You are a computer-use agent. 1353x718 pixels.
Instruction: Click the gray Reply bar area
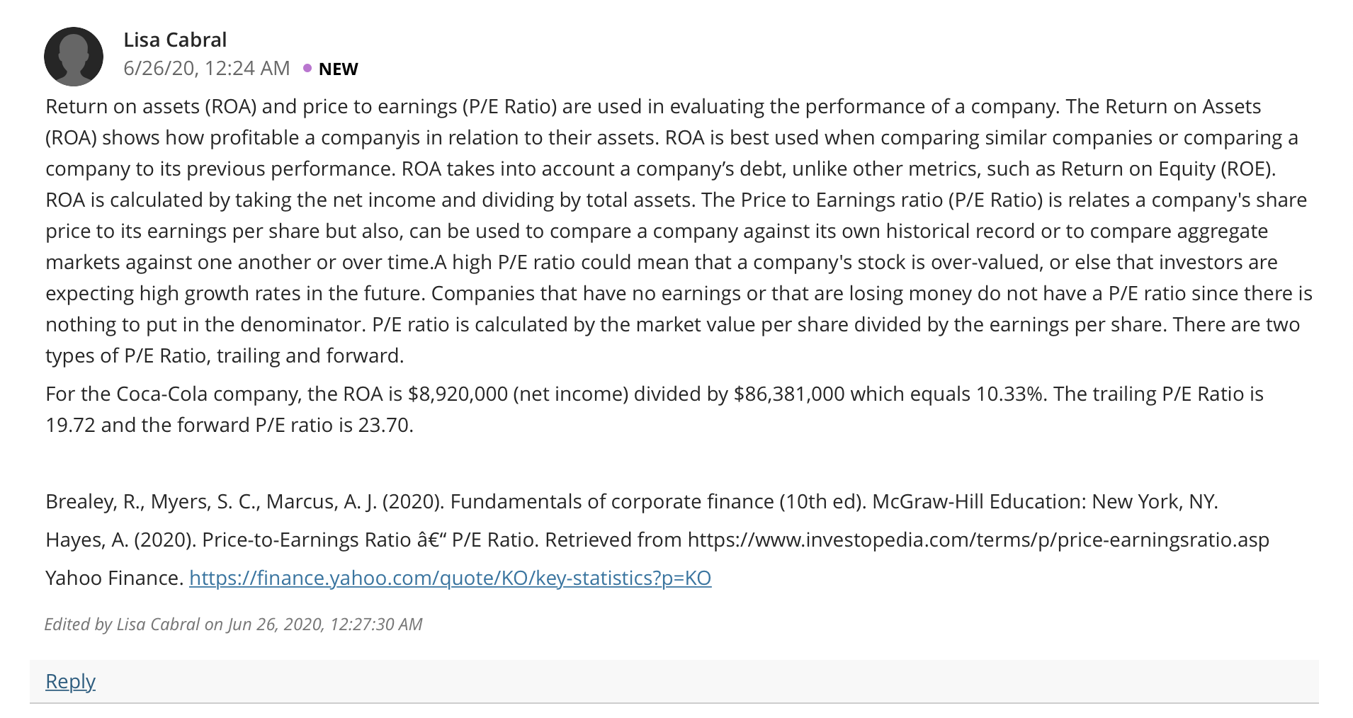coord(674,681)
